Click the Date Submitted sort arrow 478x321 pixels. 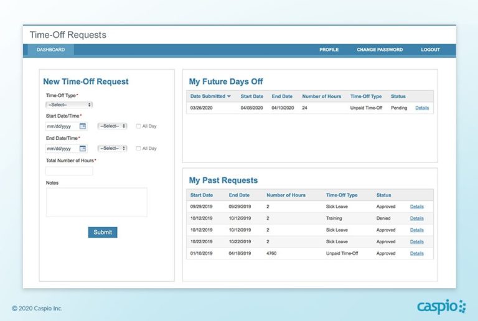pyautogui.click(x=229, y=96)
